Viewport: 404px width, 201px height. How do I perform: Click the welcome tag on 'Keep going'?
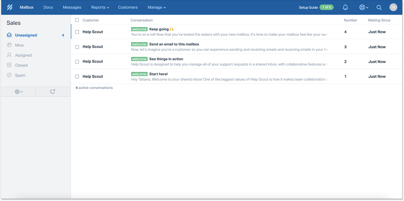139,29
